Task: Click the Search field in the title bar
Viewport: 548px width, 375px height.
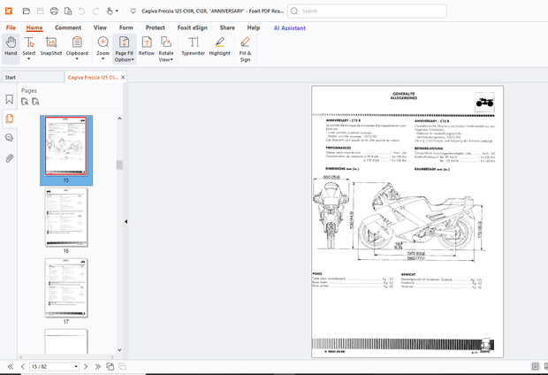Action: (367, 11)
